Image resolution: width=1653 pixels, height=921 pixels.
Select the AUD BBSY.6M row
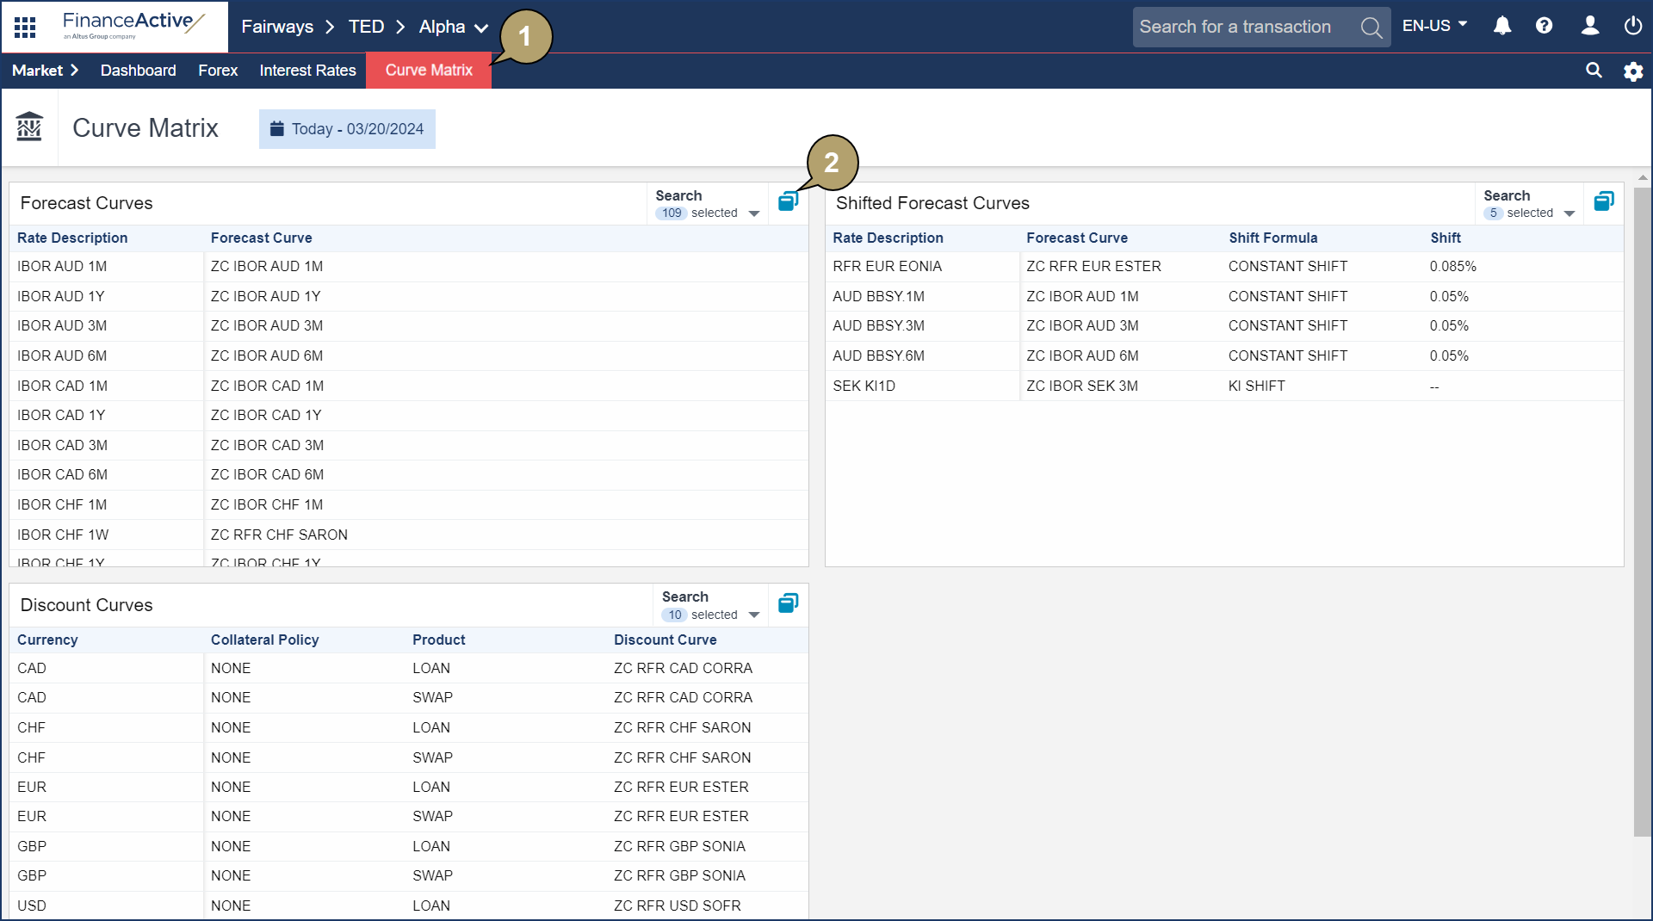coord(1224,355)
